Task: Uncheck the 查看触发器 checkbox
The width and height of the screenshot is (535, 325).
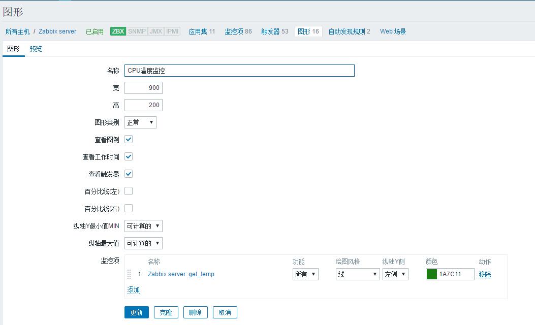Action: 129,174
